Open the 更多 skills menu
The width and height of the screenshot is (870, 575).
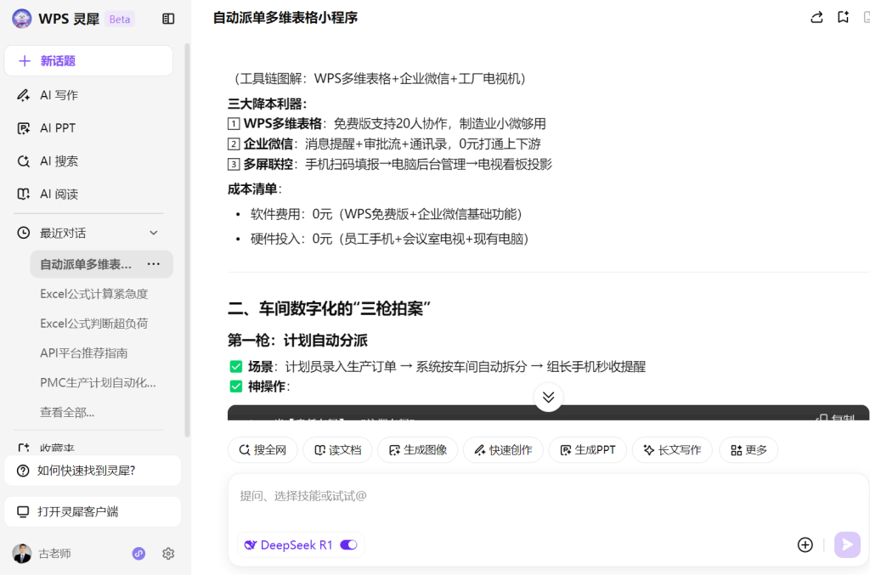(x=749, y=450)
